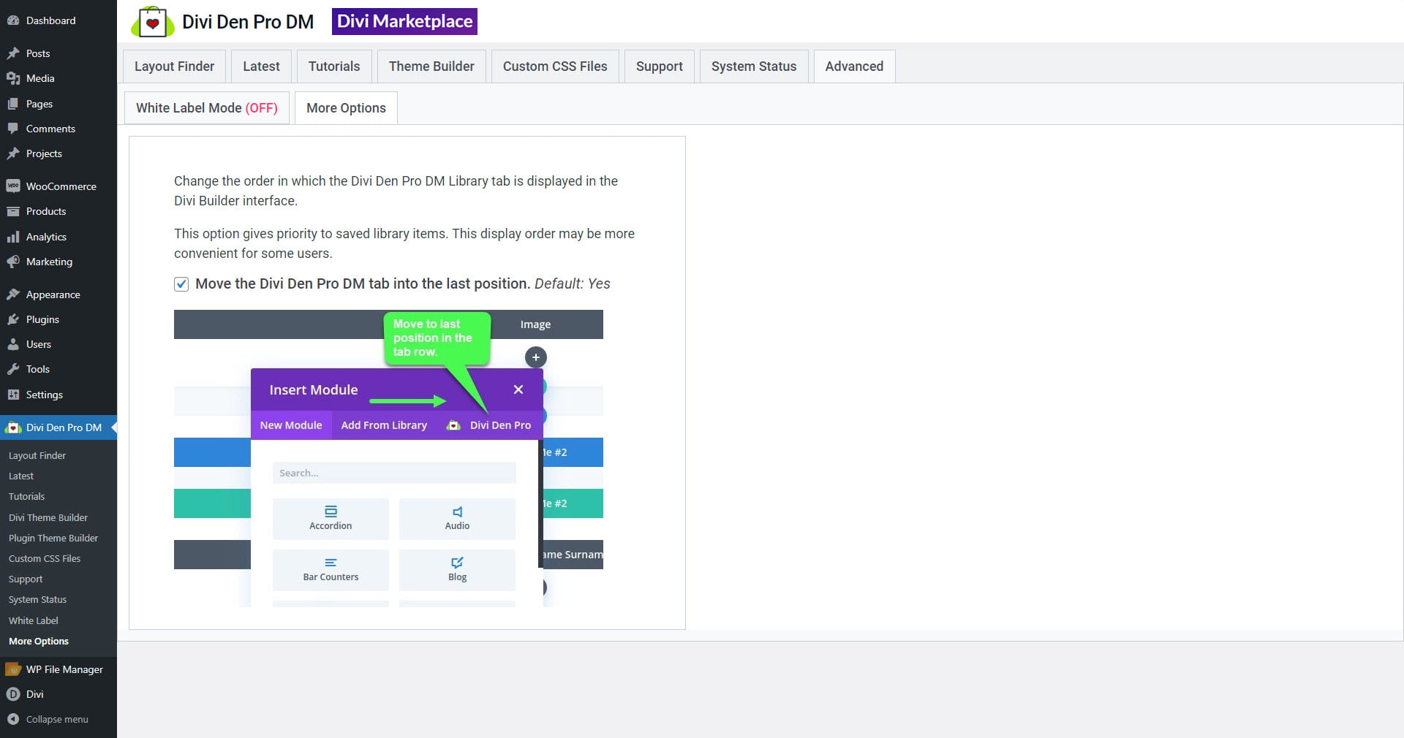Click the WooCommerce icon in sidebar

click(x=12, y=186)
